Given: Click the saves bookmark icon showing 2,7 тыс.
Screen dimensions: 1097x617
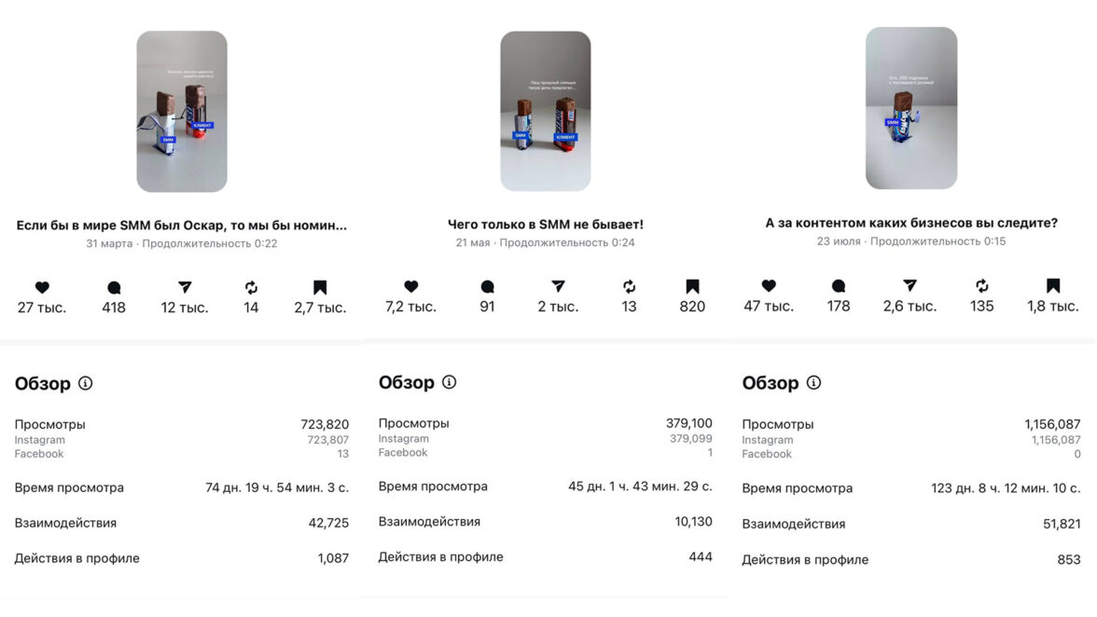Looking at the screenshot, I should 320,288.
